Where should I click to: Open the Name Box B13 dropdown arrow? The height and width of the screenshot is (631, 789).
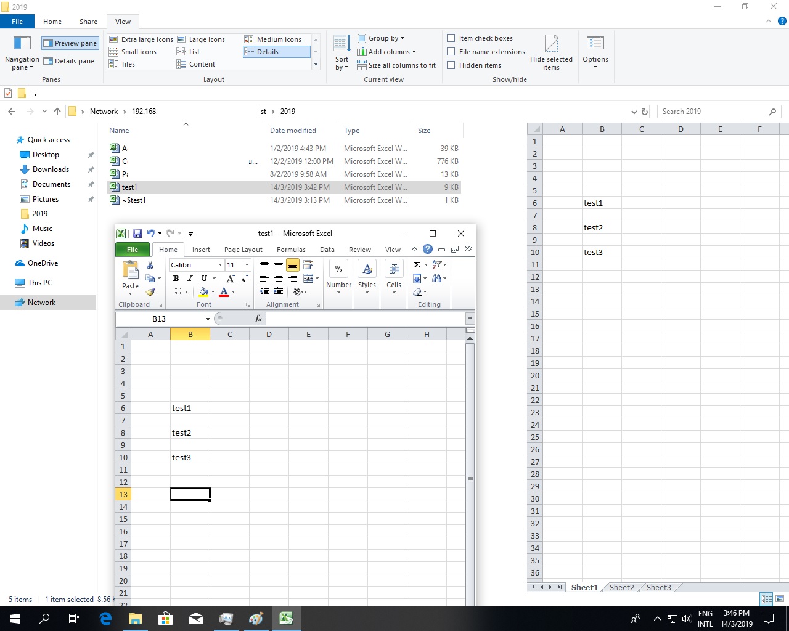click(208, 319)
